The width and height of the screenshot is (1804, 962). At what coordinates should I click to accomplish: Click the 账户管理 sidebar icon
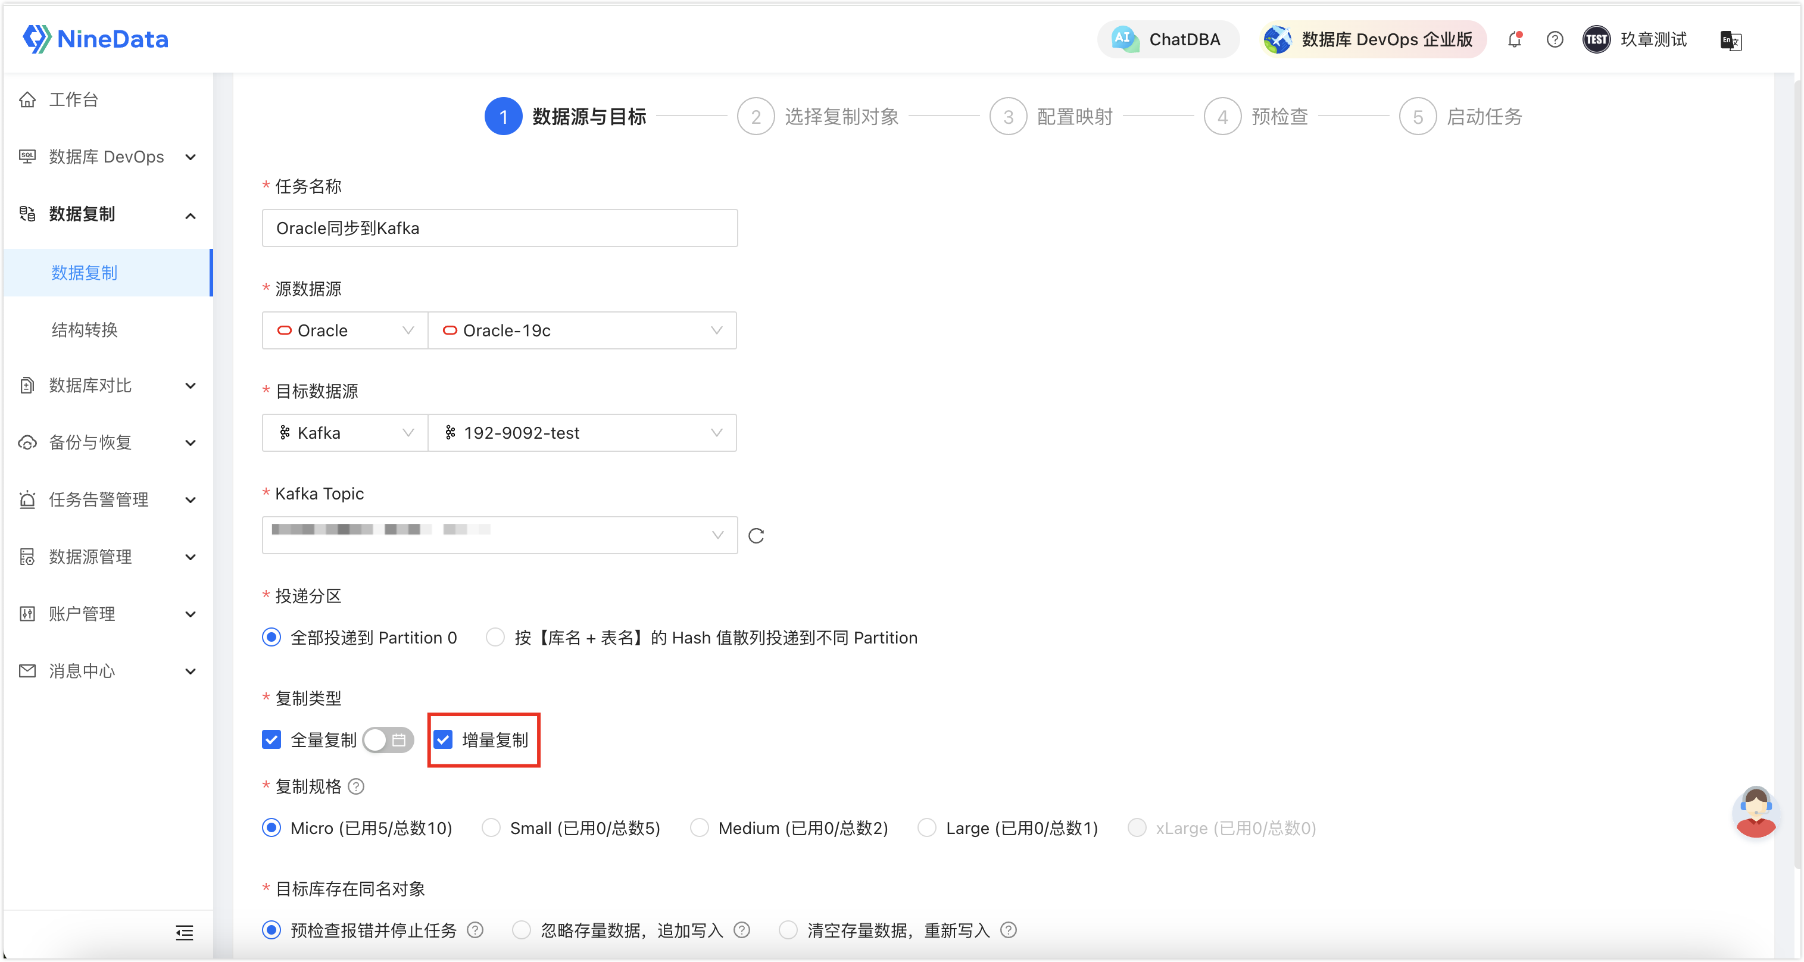(x=27, y=614)
